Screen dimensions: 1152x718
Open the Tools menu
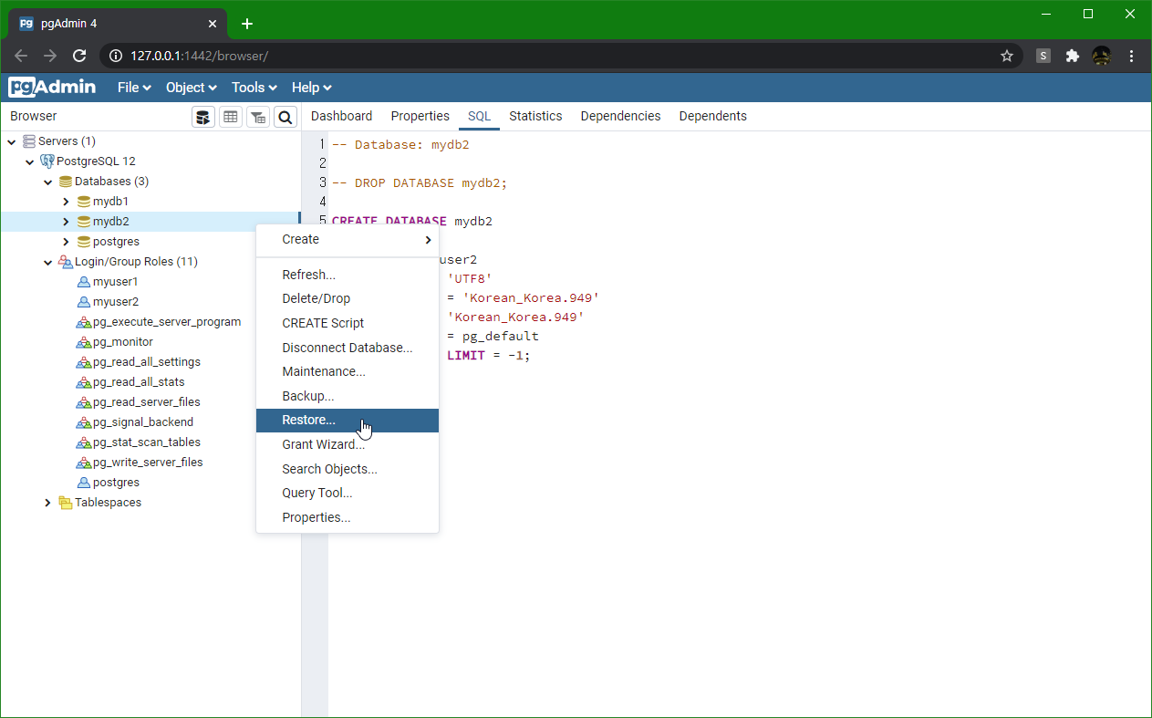click(x=254, y=88)
